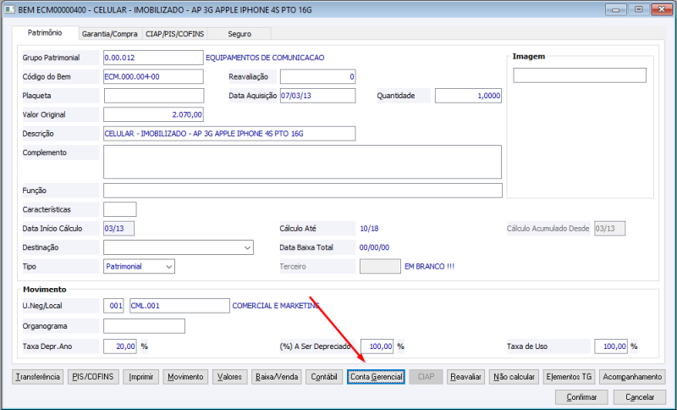Click the Transferência button
The width and height of the screenshot is (677, 410).
pyautogui.click(x=38, y=377)
